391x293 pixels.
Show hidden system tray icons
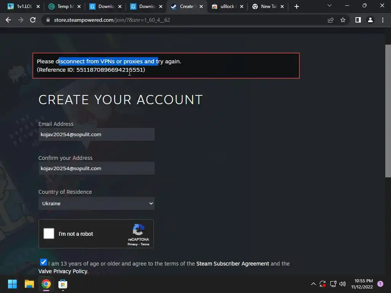pos(313,284)
